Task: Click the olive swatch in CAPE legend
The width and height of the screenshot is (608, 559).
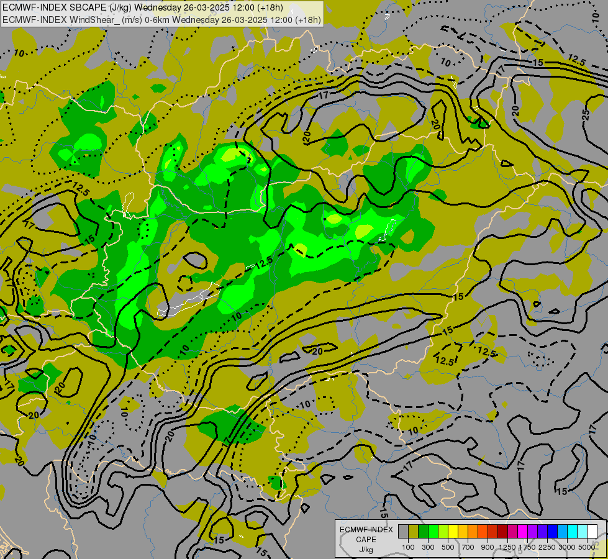Action: pyautogui.click(x=413, y=532)
